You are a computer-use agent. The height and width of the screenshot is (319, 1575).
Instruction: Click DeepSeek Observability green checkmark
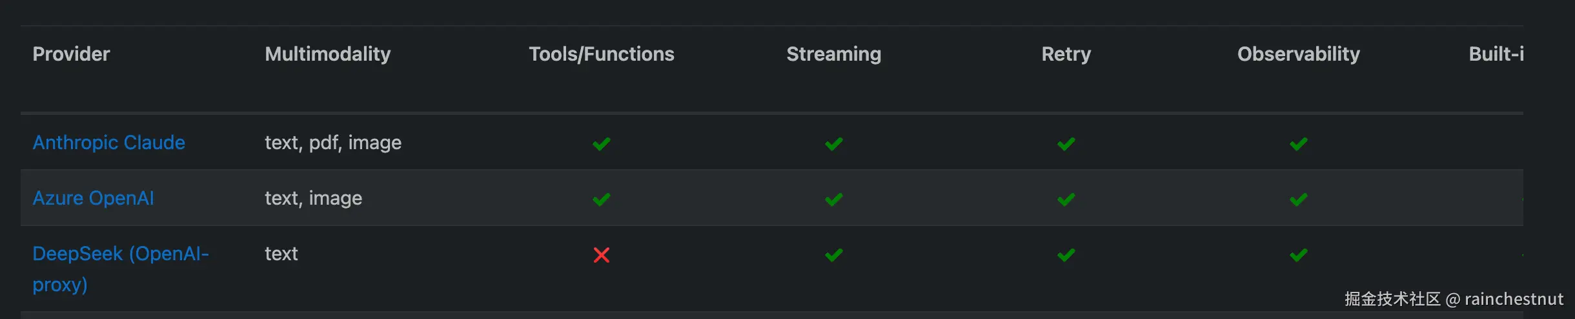click(x=1298, y=255)
